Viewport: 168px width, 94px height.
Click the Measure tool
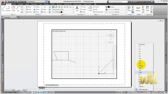[138, 9]
